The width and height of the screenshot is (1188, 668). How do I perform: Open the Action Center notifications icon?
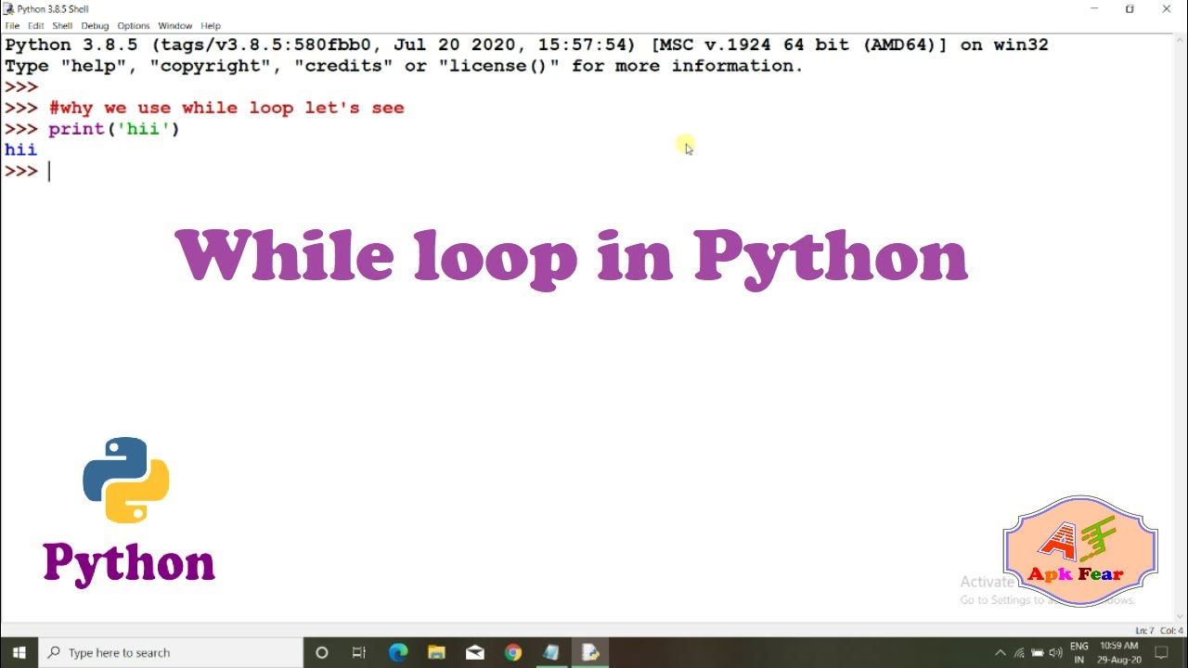click(1161, 652)
